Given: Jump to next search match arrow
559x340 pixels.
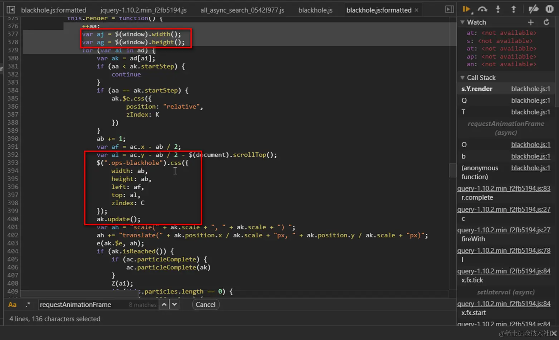Looking at the screenshot, I should pyautogui.click(x=174, y=305).
